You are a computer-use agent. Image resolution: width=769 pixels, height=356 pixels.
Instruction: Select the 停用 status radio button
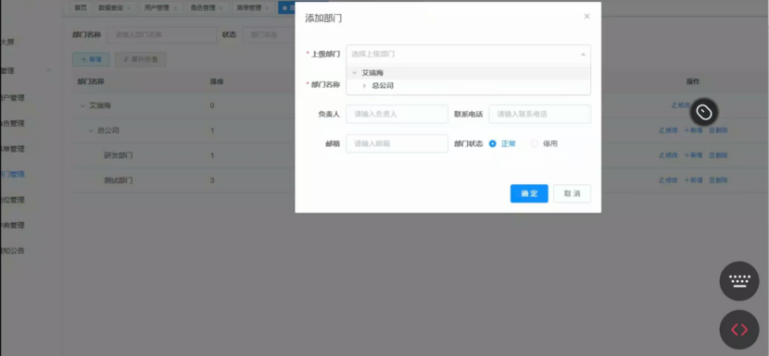[x=535, y=144]
